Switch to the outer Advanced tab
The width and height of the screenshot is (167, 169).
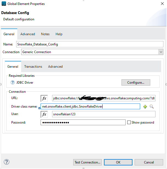pos(28,34)
